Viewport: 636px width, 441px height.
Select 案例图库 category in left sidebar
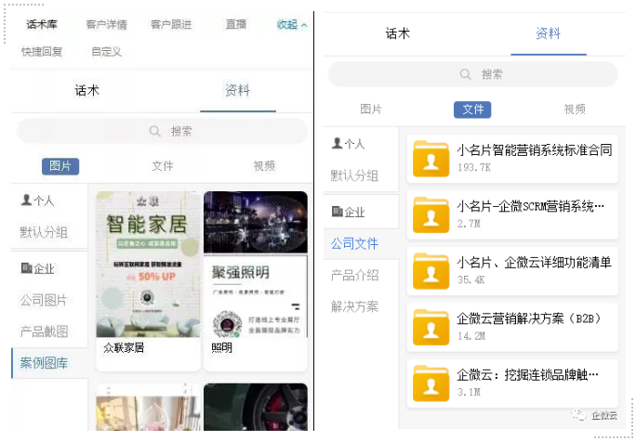[x=44, y=363]
